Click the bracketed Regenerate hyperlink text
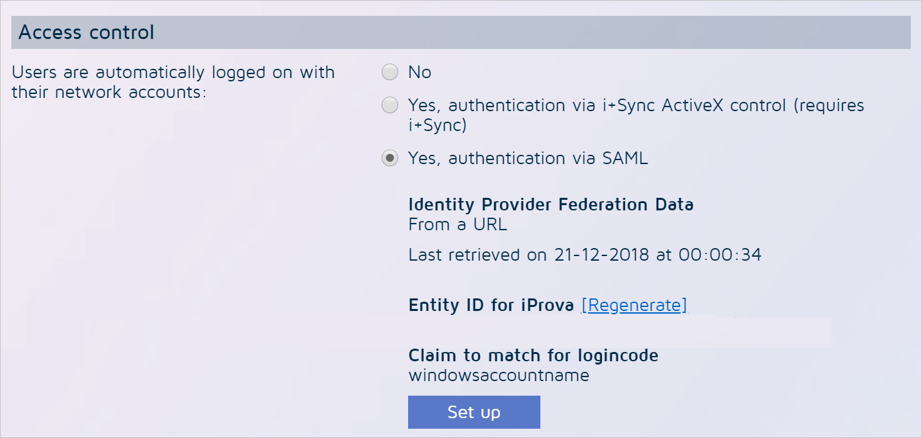Screen dimensions: 922x438 click(633, 305)
